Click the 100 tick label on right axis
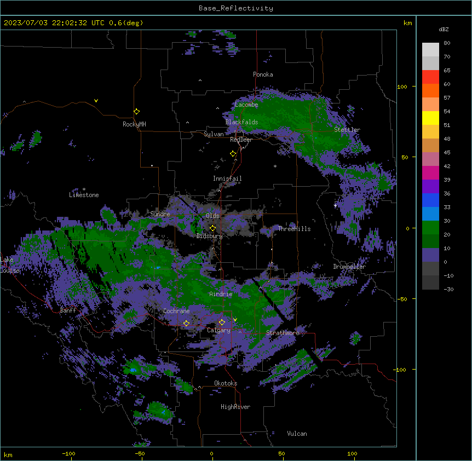472x461 pixels. 402,87
